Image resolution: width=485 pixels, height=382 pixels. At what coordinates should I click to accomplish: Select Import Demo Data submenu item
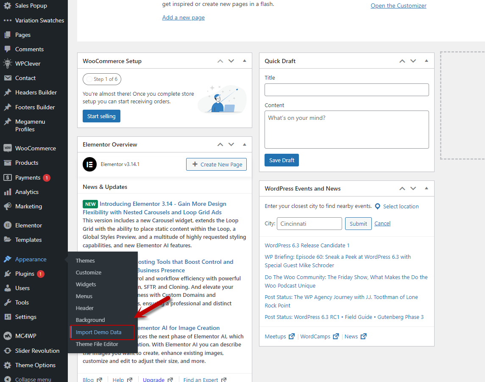[x=98, y=332]
